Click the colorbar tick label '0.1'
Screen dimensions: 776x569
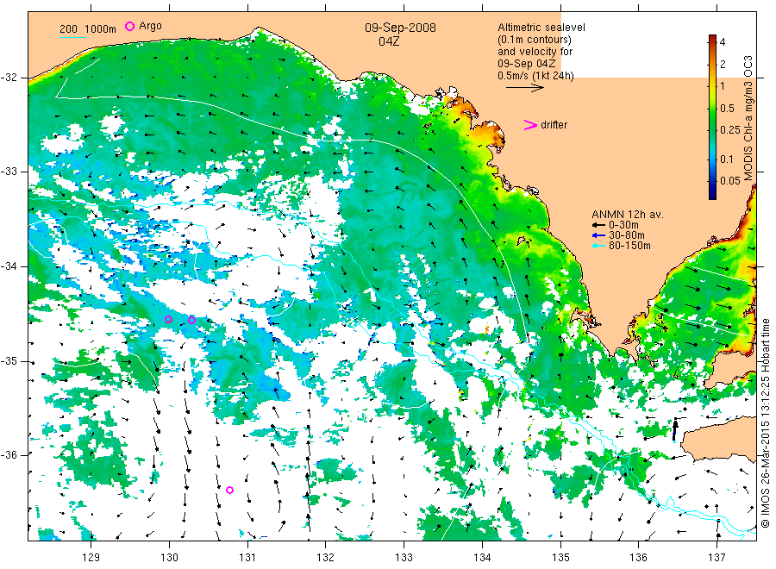coord(727,159)
